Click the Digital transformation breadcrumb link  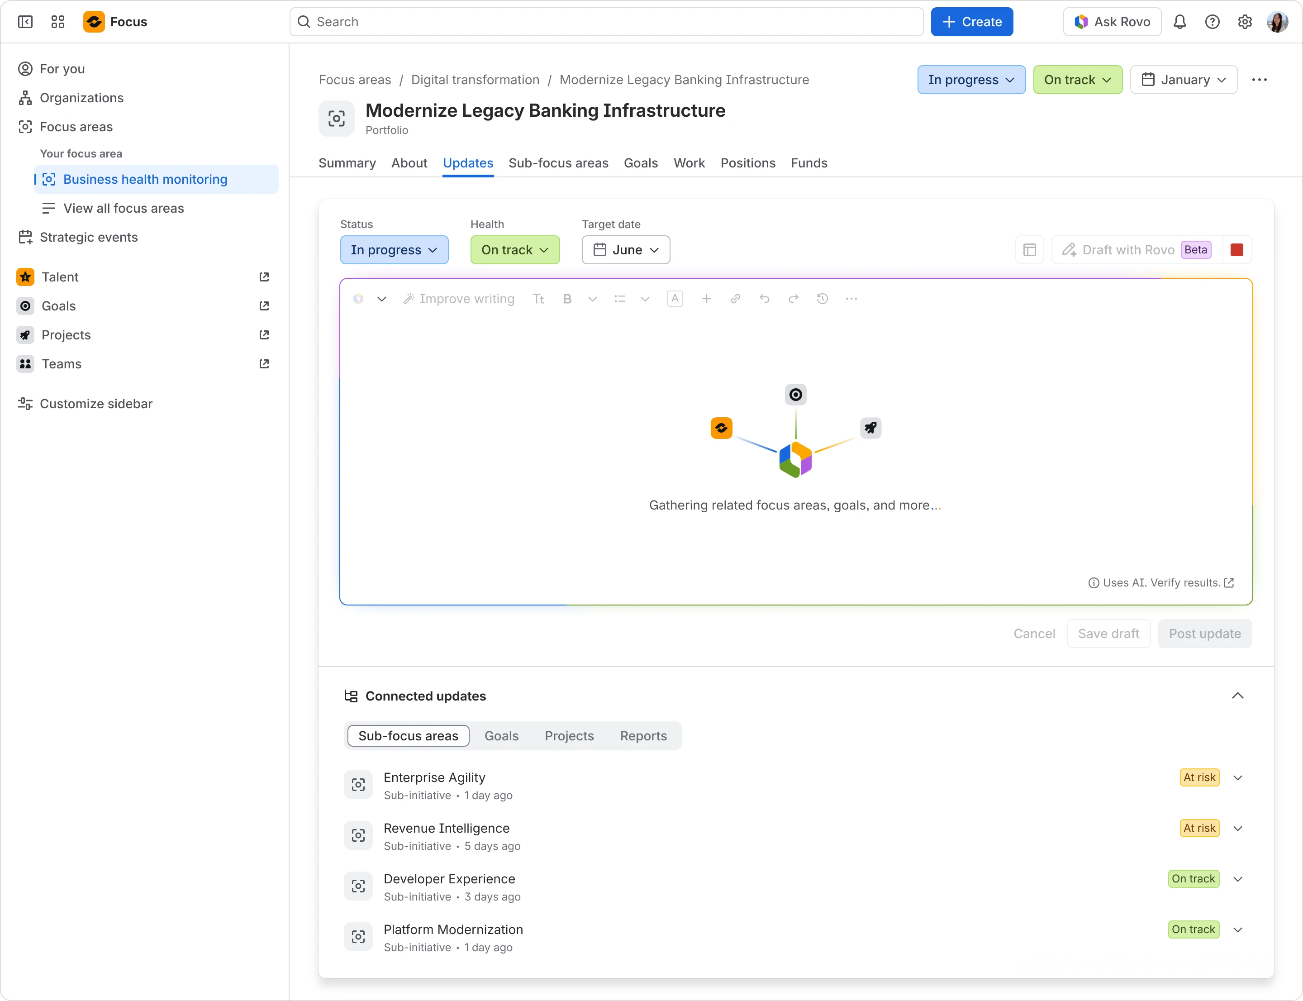[476, 80]
